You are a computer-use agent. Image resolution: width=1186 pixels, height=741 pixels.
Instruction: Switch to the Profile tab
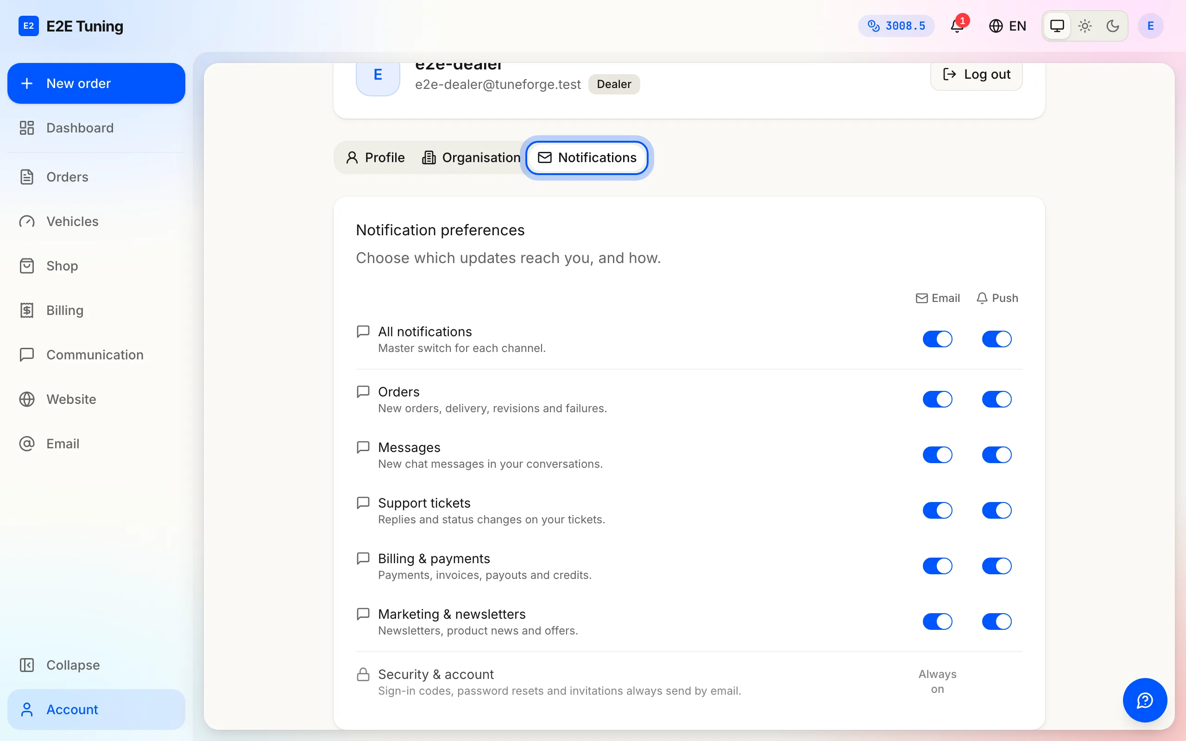click(x=375, y=157)
